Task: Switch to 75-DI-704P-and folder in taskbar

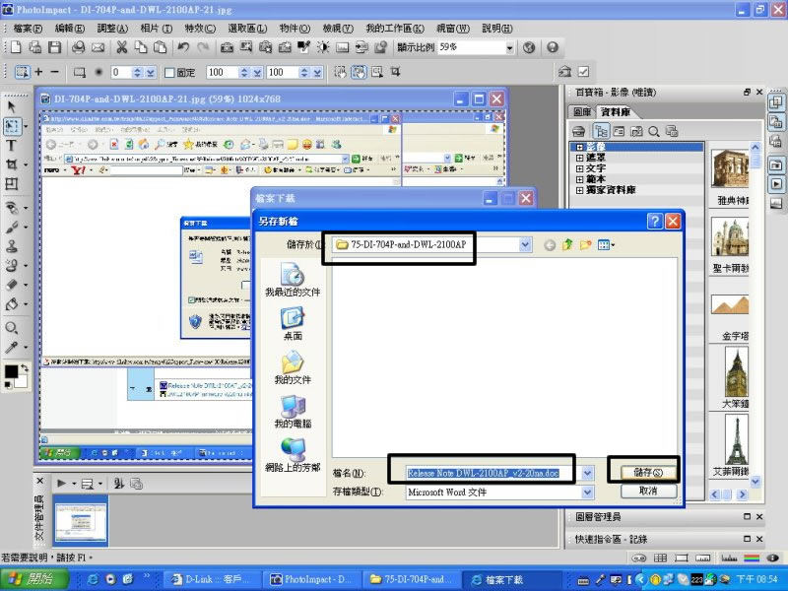Action: point(411,579)
